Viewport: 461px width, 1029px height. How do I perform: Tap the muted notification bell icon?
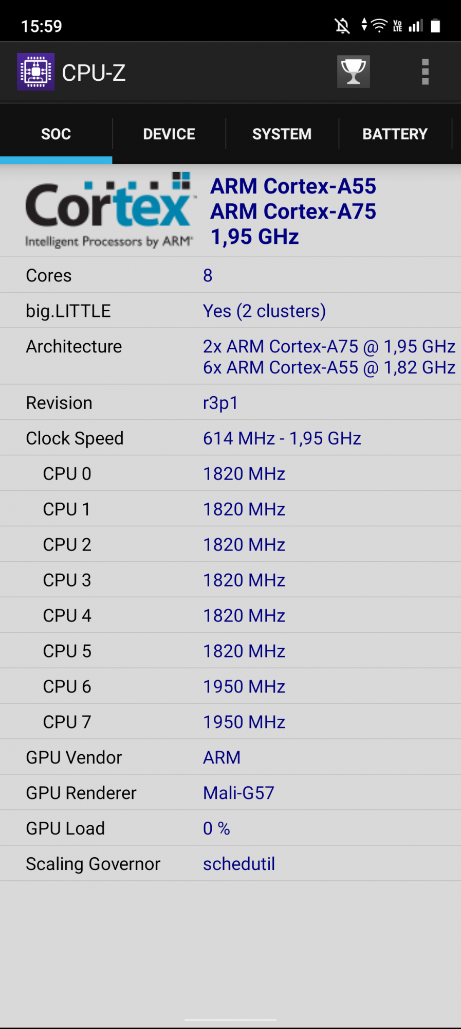(342, 25)
